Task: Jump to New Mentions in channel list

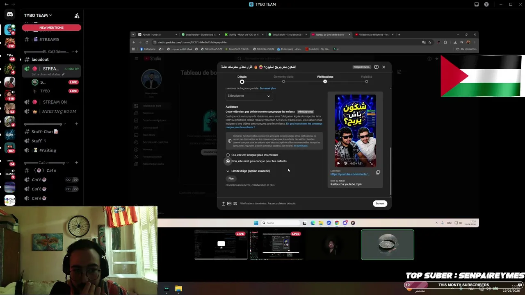Action: click(x=51, y=27)
